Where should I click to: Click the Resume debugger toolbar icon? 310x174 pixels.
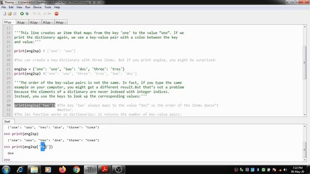(x=49, y=14)
